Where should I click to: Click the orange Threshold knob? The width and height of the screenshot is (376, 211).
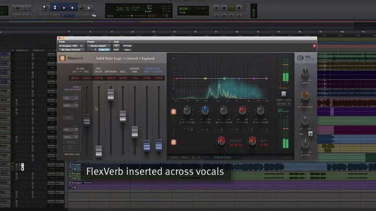[x=305, y=95]
